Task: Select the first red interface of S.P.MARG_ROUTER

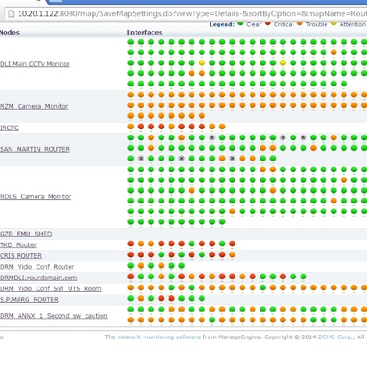Action: [161, 298]
